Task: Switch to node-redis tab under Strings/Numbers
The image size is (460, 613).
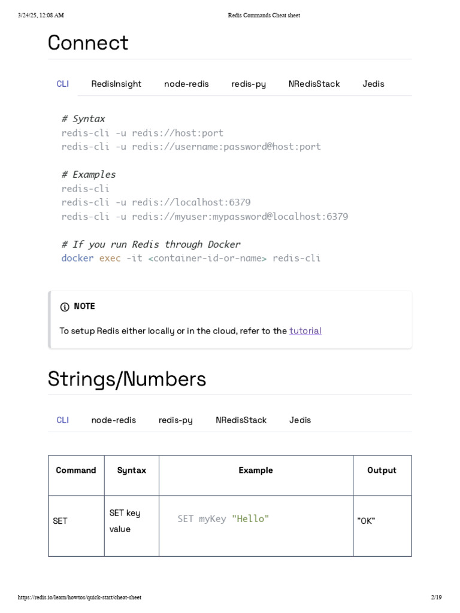Action: tap(113, 420)
